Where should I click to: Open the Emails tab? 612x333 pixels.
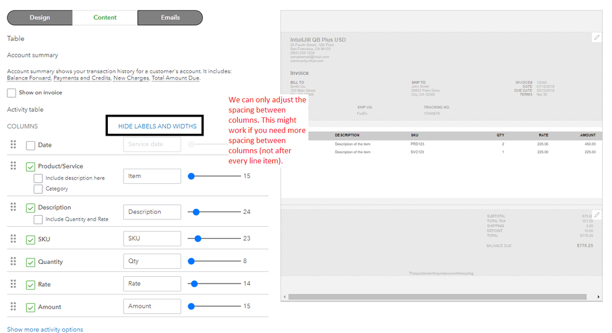click(x=170, y=18)
